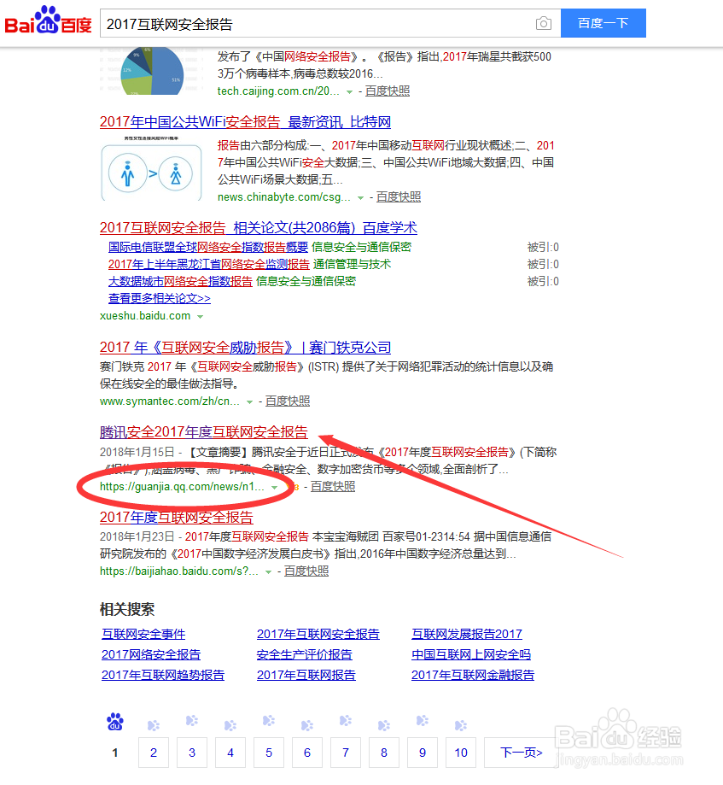Screen dimensions: 723x785
Task: Open 百度快照 for symantec result
Action: coord(287,401)
